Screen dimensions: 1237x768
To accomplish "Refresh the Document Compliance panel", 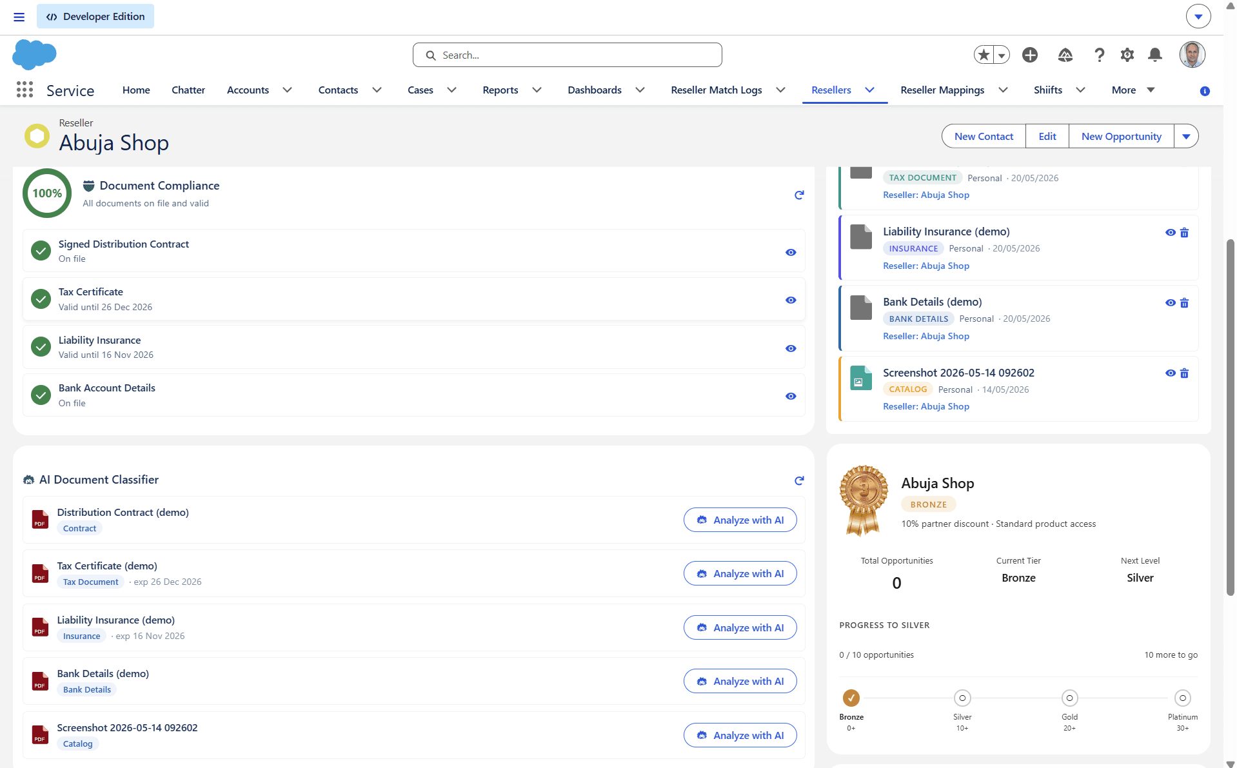I will [799, 195].
